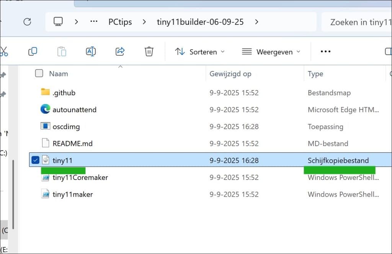392x254 pixels.
Task: Select the tiny11maker file name
Action: 73,194
